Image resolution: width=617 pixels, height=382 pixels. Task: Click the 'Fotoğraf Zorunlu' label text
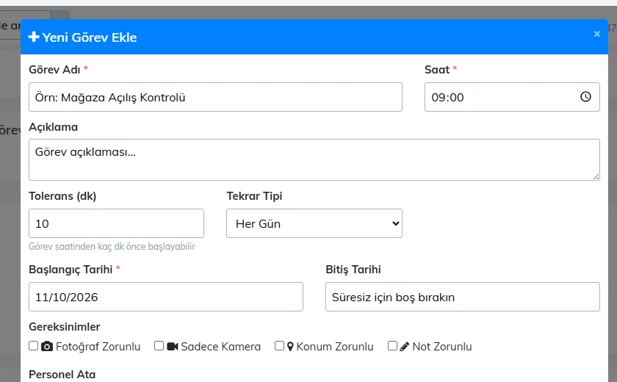tap(98, 347)
